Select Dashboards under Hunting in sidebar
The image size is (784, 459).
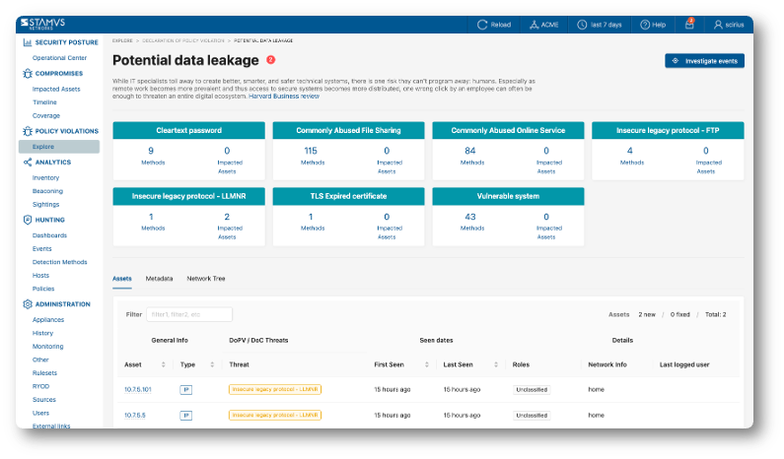[x=49, y=235]
